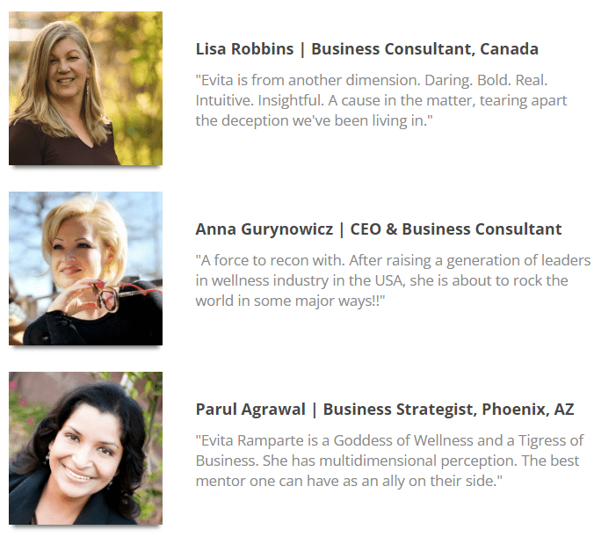Select Parul Agrawal's headshot image
The height and width of the screenshot is (537, 594).
tap(85, 448)
